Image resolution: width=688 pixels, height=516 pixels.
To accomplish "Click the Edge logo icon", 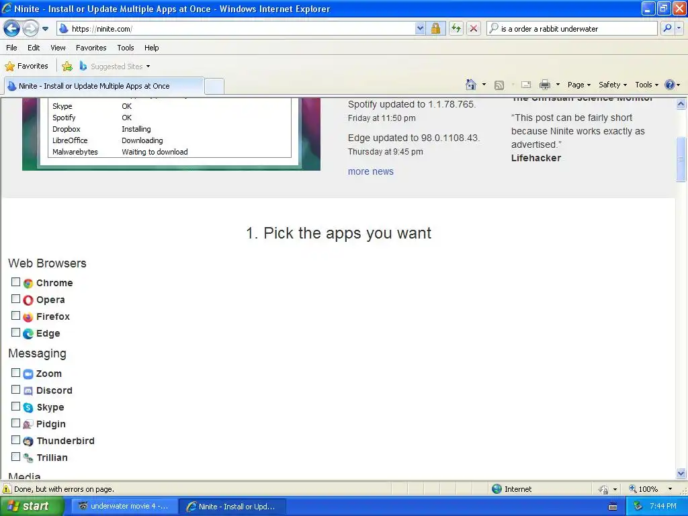I will coord(28,334).
